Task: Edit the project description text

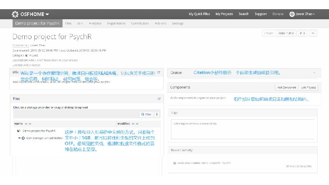Action: tap(53, 60)
